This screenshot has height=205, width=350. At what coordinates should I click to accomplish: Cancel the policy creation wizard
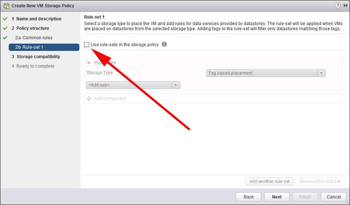coord(334,197)
